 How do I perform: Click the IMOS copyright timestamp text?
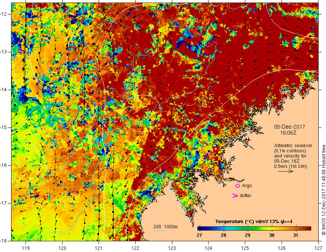click(323, 190)
